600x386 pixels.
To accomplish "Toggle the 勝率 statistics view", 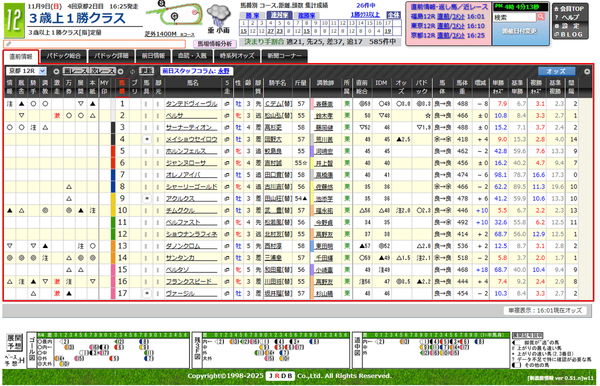I will click(252, 15).
